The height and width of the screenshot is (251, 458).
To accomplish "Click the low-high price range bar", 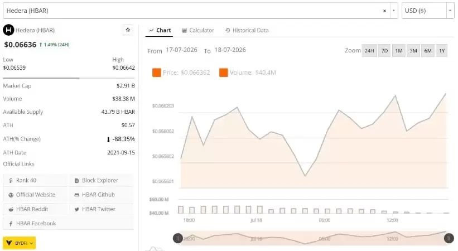I will (69, 78).
